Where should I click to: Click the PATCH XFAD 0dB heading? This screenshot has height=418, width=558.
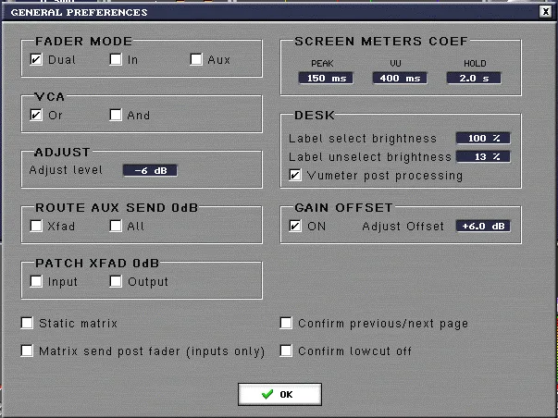click(97, 264)
